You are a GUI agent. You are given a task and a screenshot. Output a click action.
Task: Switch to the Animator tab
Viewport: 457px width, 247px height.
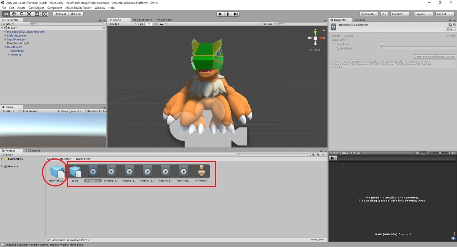pos(165,20)
